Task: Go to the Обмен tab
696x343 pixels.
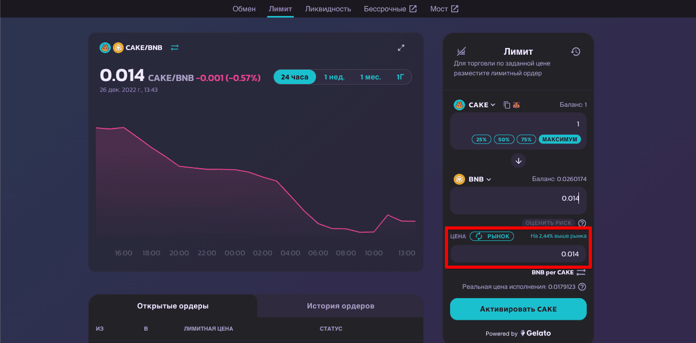Action: pyautogui.click(x=244, y=9)
